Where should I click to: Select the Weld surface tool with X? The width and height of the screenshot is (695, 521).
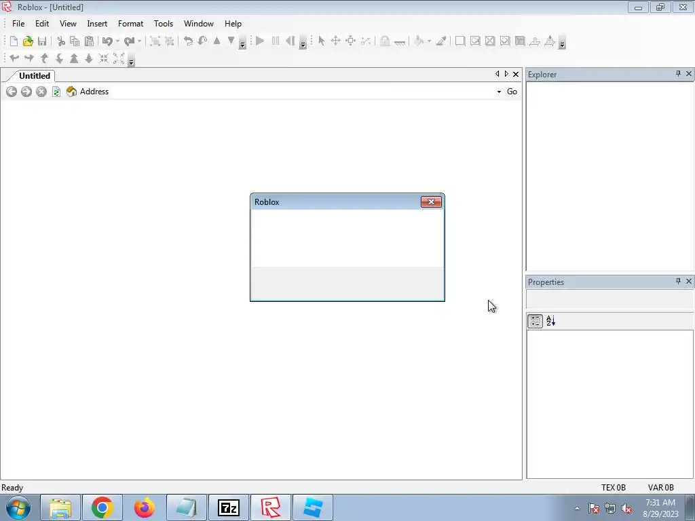(x=490, y=41)
